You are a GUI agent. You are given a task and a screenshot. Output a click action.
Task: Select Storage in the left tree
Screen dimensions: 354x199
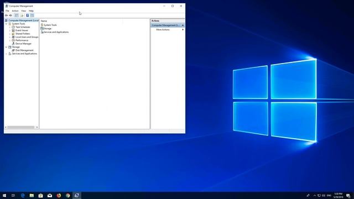coord(16,47)
